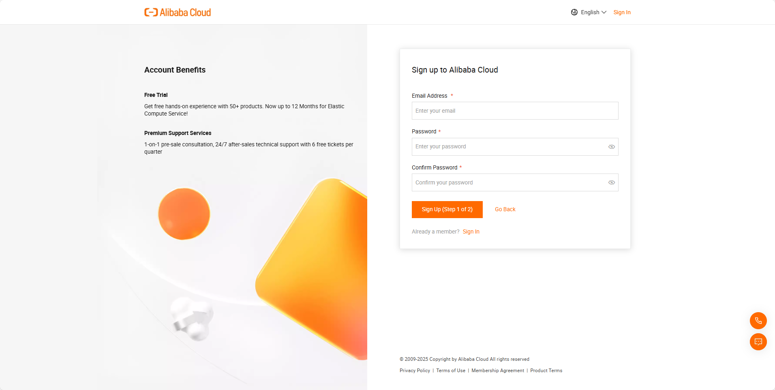Click the Go Back link
Image resolution: width=775 pixels, height=390 pixels.
tap(505, 210)
